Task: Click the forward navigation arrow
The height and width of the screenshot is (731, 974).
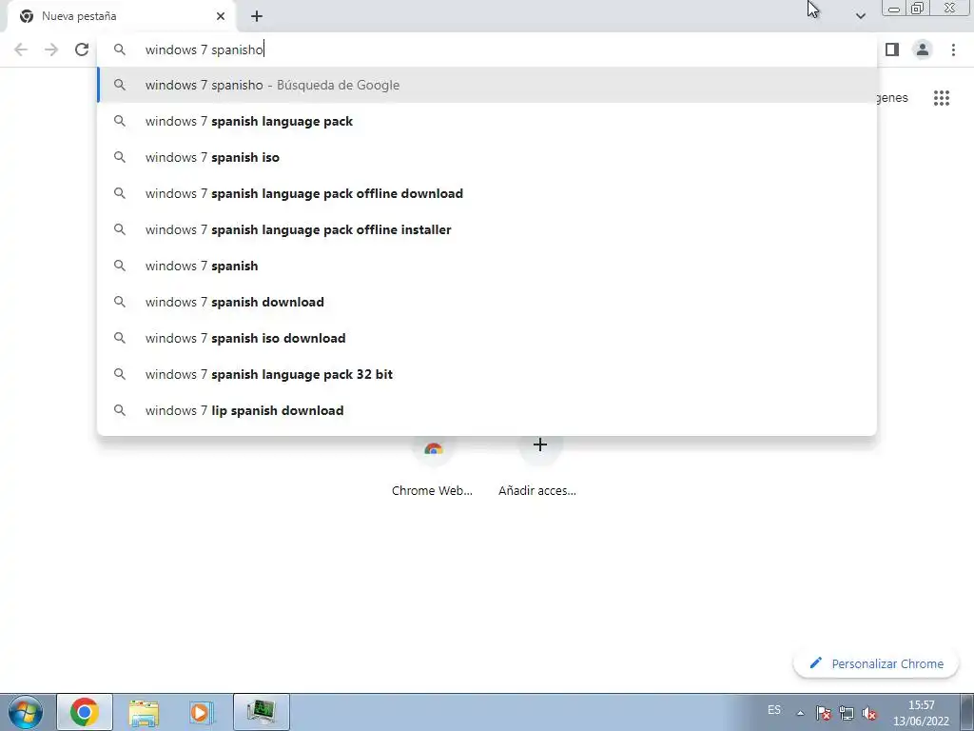Action: point(51,49)
